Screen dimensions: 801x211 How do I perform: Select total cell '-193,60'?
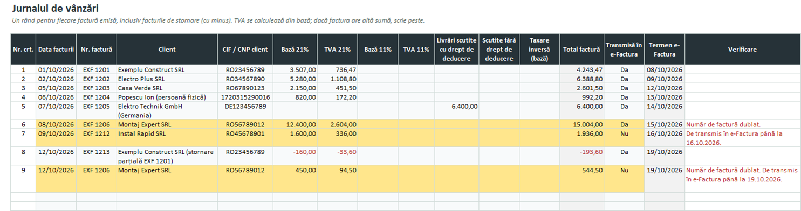[581, 156]
